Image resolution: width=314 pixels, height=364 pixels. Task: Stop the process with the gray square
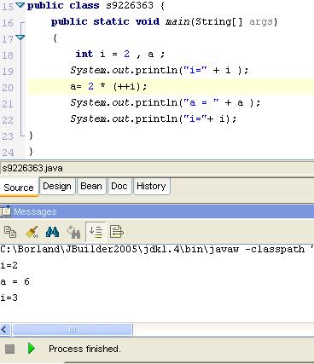click(x=10, y=349)
